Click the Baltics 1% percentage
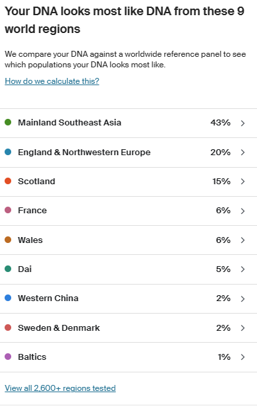This screenshot has width=257, height=414. coord(224,357)
